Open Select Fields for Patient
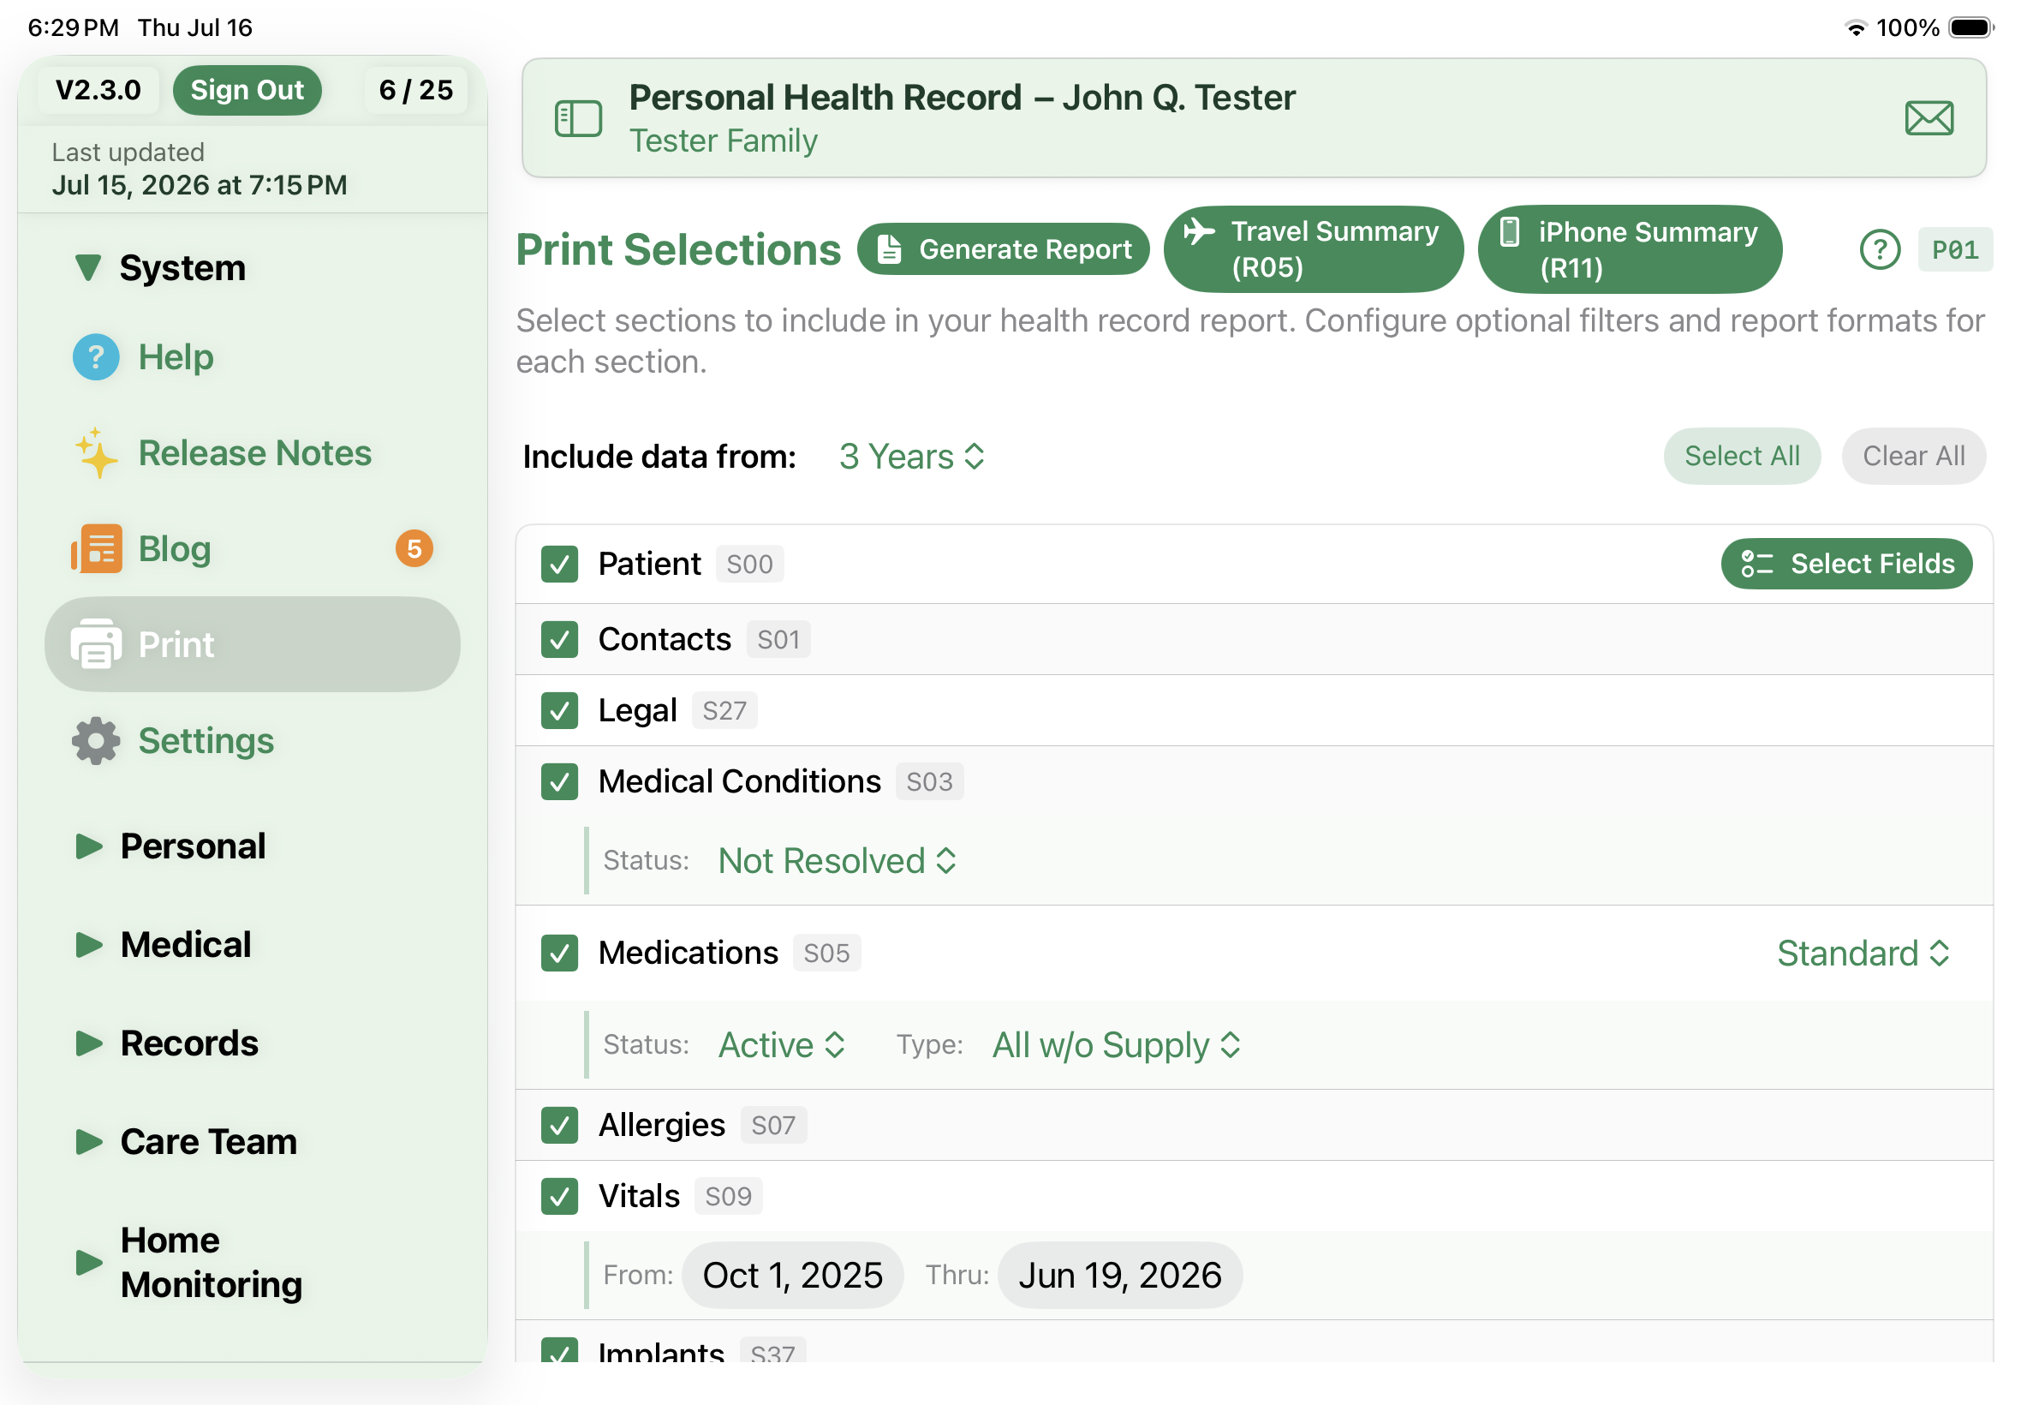This screenshot has width=2021, height=1405. click(x=1846, y=564)
